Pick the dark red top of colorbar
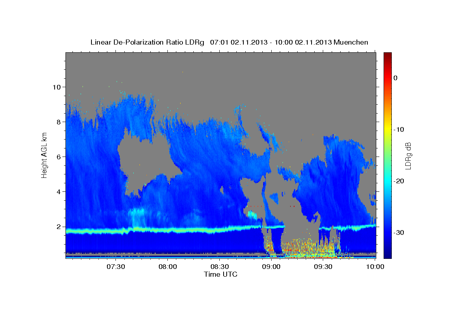Screen dimensions: 465x310 pos(387,56)
